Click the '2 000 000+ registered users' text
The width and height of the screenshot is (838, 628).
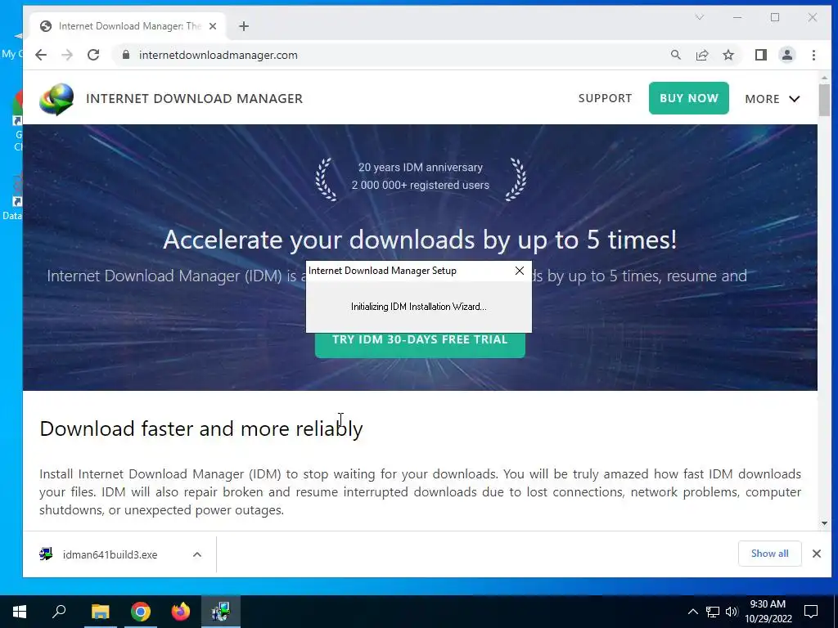421,186
